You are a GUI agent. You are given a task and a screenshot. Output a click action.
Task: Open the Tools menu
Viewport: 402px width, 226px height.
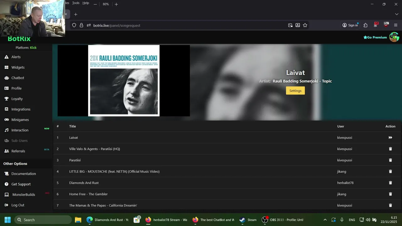(76, 3)
